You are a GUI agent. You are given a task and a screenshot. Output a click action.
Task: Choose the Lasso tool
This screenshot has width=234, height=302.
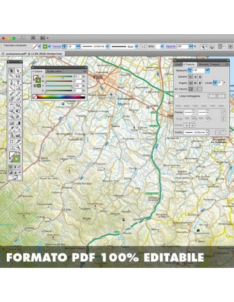18,77
